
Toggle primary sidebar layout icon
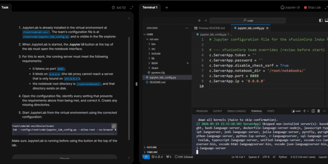click(321, 21)
